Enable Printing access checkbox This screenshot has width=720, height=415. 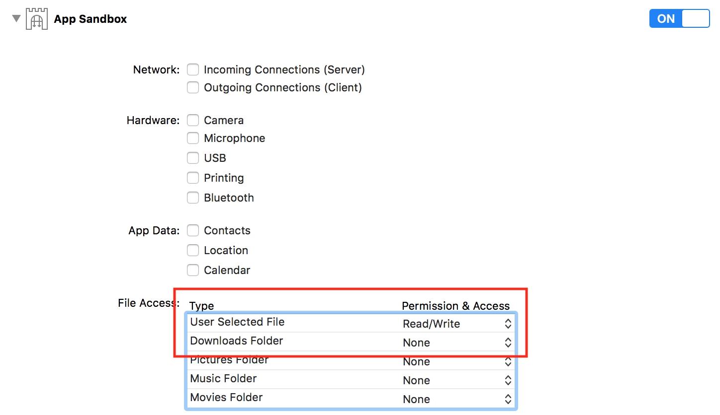click(193, 178)
